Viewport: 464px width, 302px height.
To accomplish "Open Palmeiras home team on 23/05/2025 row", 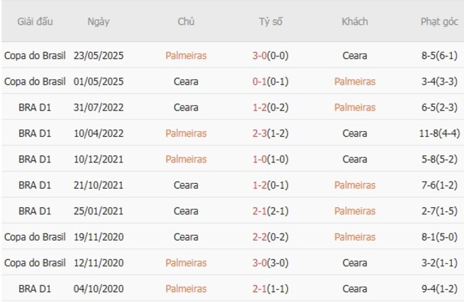I will point(186,56).
